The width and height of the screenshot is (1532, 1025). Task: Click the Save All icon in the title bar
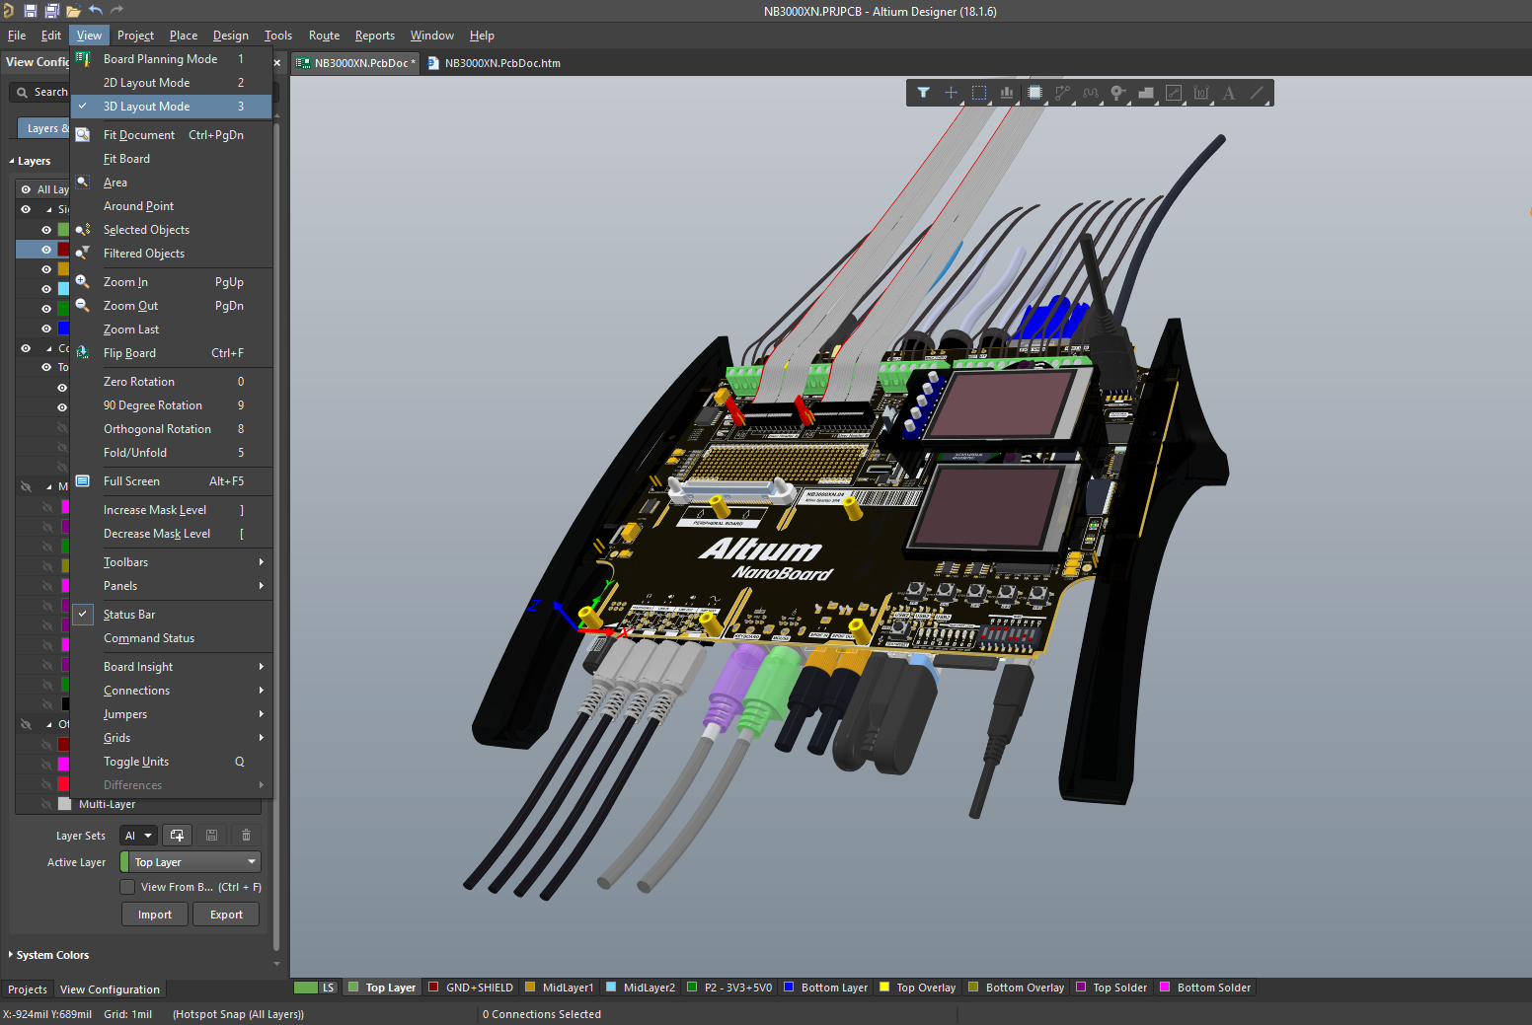51,11
